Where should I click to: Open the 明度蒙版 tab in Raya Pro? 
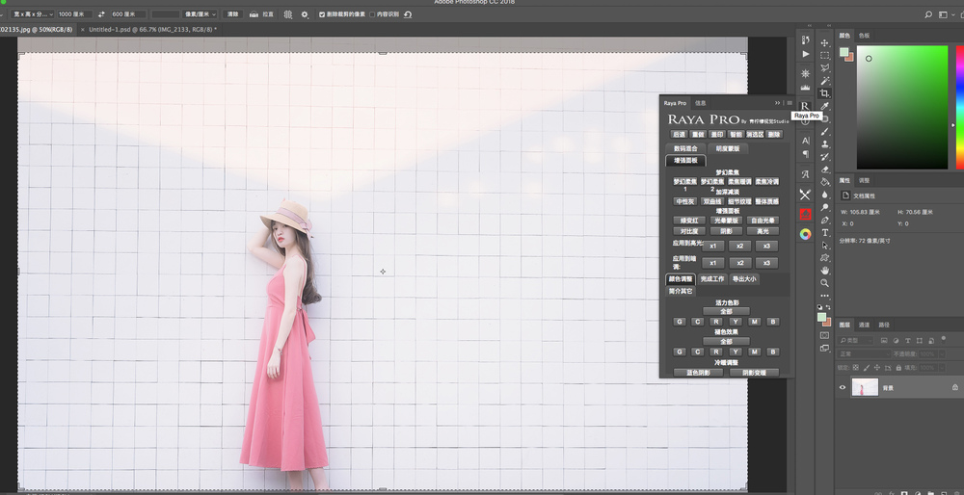click(727, 148)
